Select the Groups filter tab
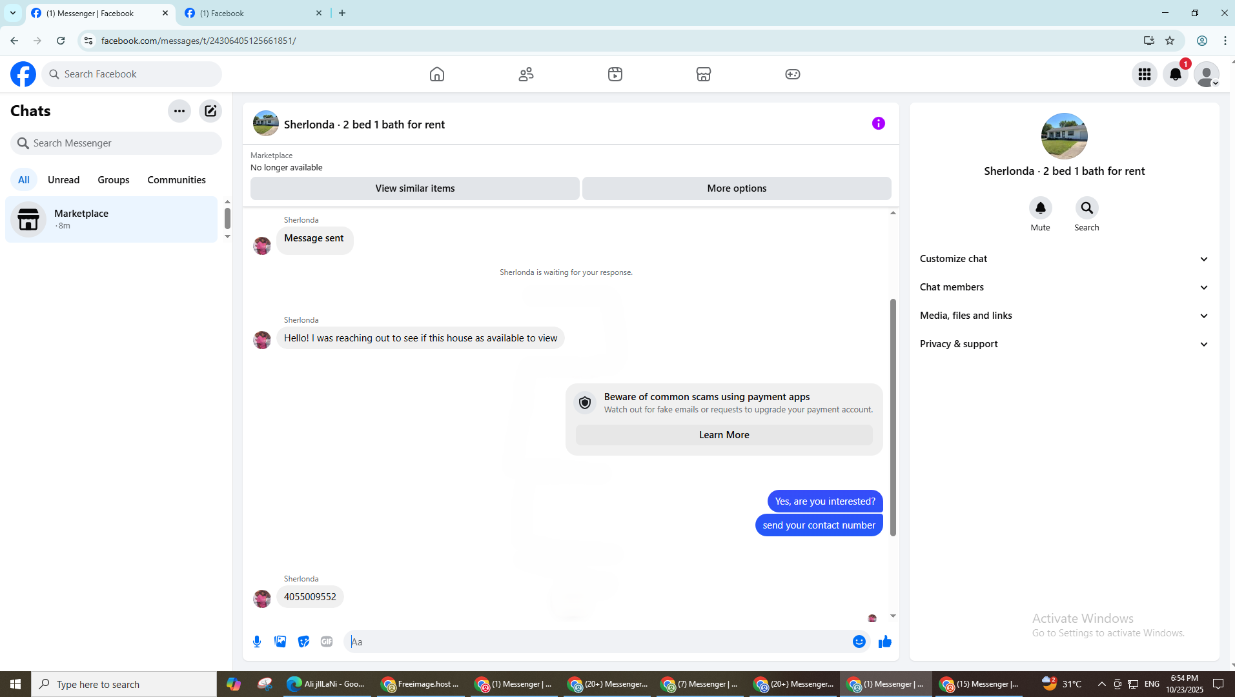 (114, 180)
